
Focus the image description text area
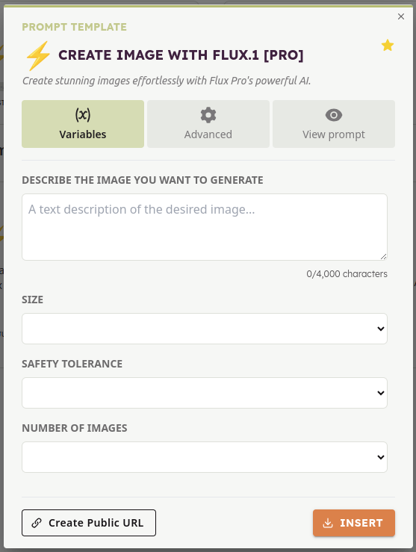coord(205,227)
